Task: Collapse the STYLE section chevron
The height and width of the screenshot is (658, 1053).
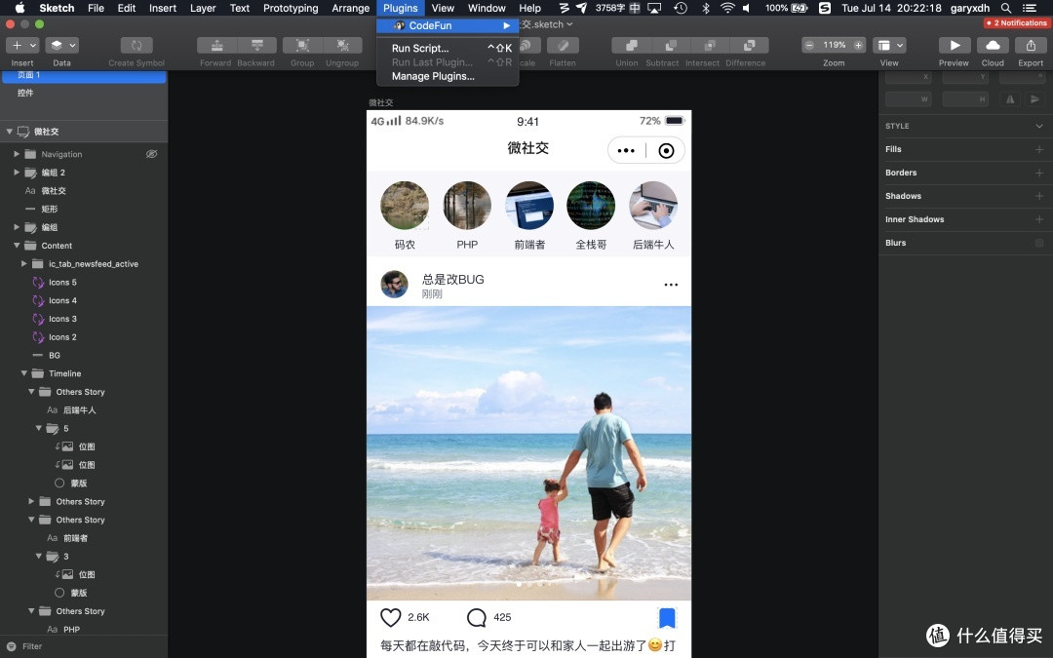Action: click(1039, 126)
